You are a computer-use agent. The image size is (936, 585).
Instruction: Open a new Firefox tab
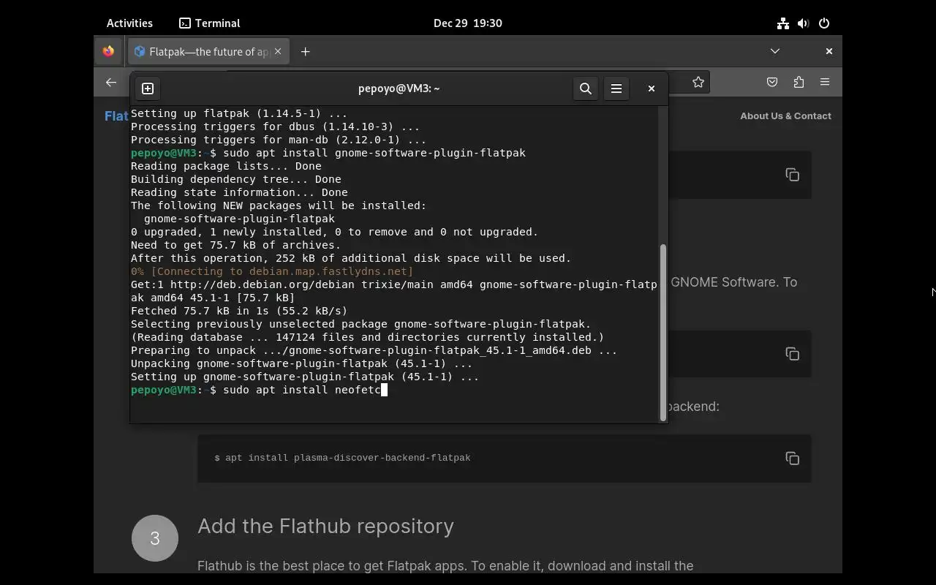pyautogui.click(x=306, y=51)
